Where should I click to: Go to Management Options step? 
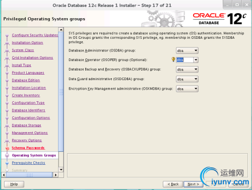tap(30, 133)
